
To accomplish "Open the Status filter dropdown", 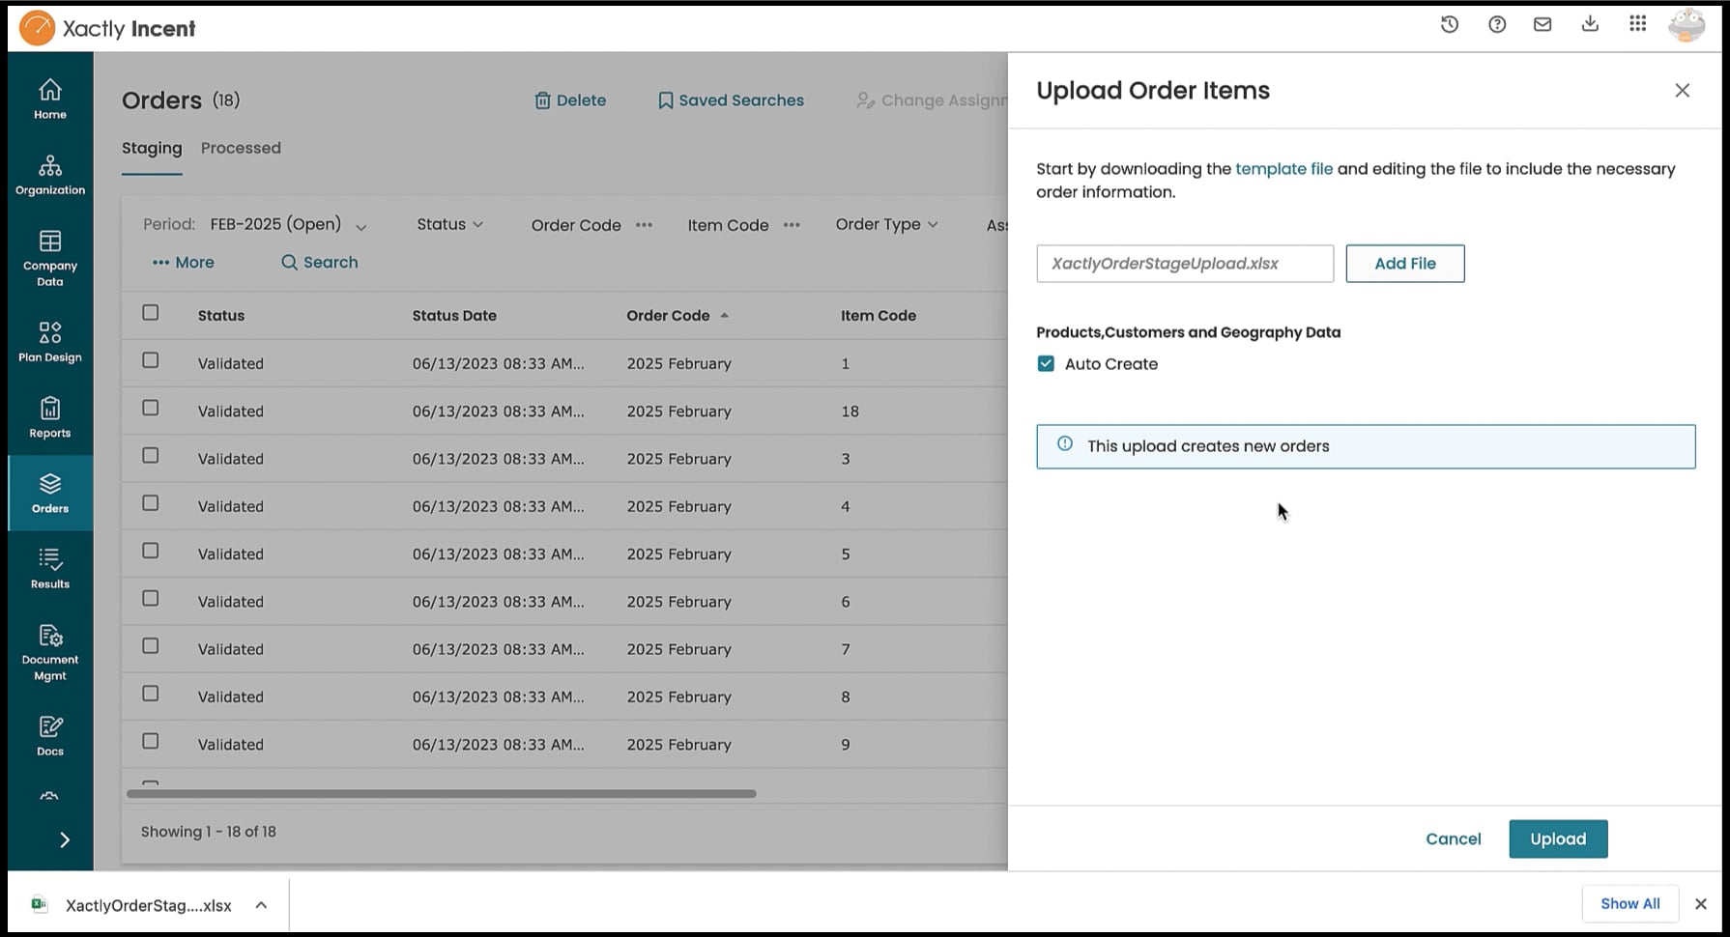I will point(449,224).
